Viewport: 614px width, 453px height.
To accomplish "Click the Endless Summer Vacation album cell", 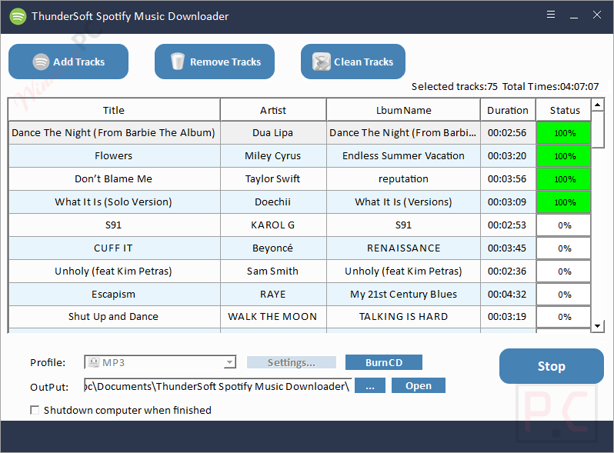I will [403, 156].
